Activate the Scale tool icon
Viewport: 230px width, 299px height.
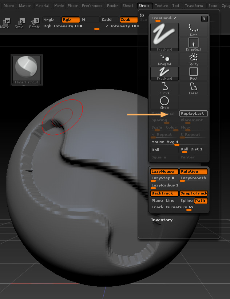coord(19,23)
